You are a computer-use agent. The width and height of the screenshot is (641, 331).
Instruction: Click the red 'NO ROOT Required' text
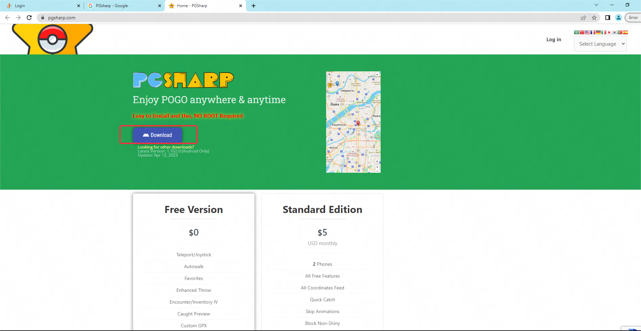point(218,116)
